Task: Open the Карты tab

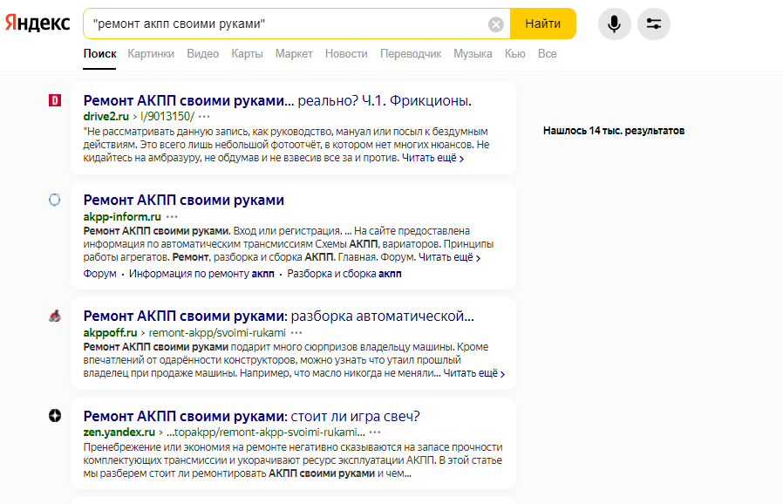Action: tap(247, 54)
